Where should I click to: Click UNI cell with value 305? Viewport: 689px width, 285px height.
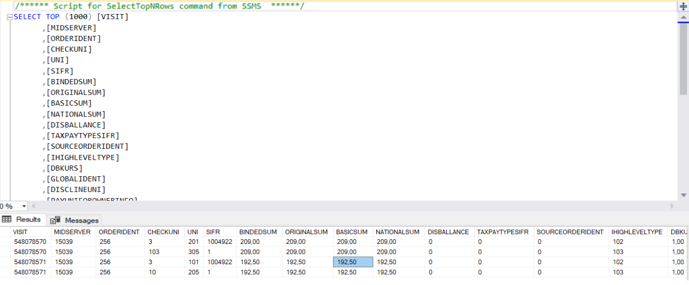tap(194, 252)
